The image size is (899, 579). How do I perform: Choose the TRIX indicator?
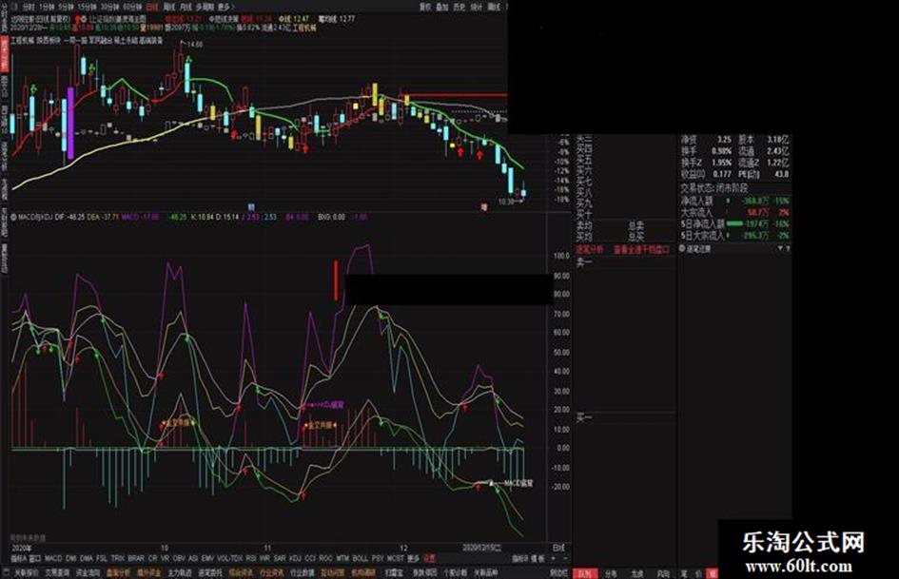click(x=118, y=558)
